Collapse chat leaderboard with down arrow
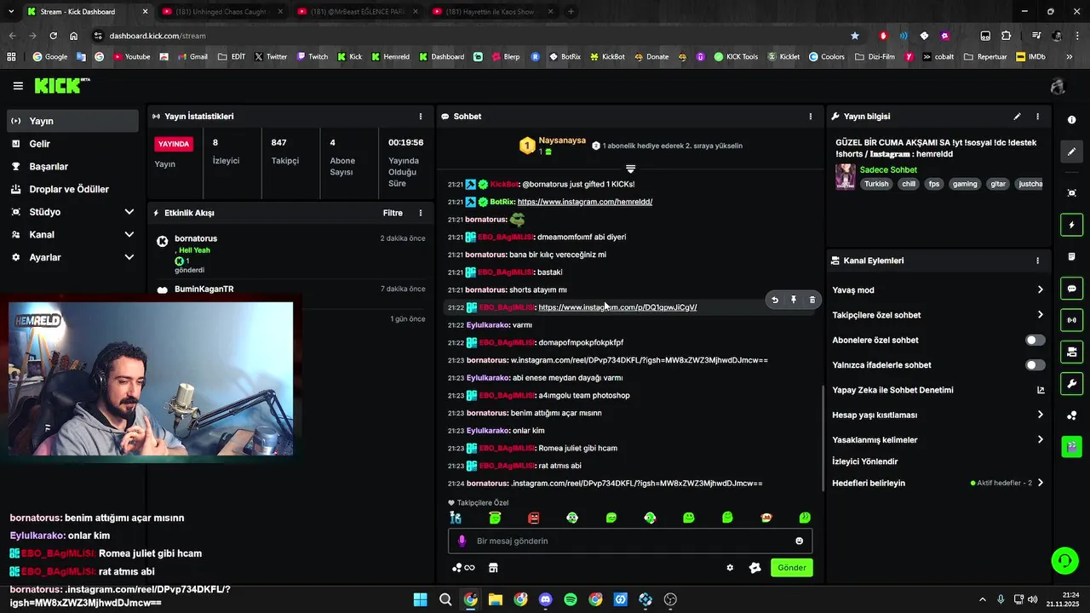 pyautogui.click(x=630, y=169)
